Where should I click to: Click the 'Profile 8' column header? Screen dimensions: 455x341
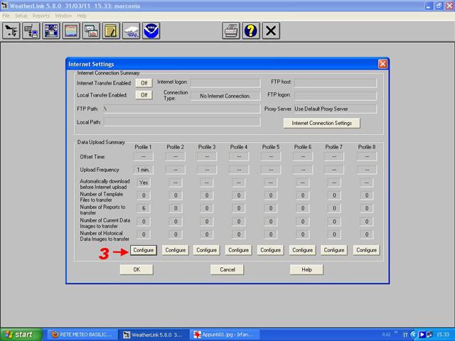point(367,147)
